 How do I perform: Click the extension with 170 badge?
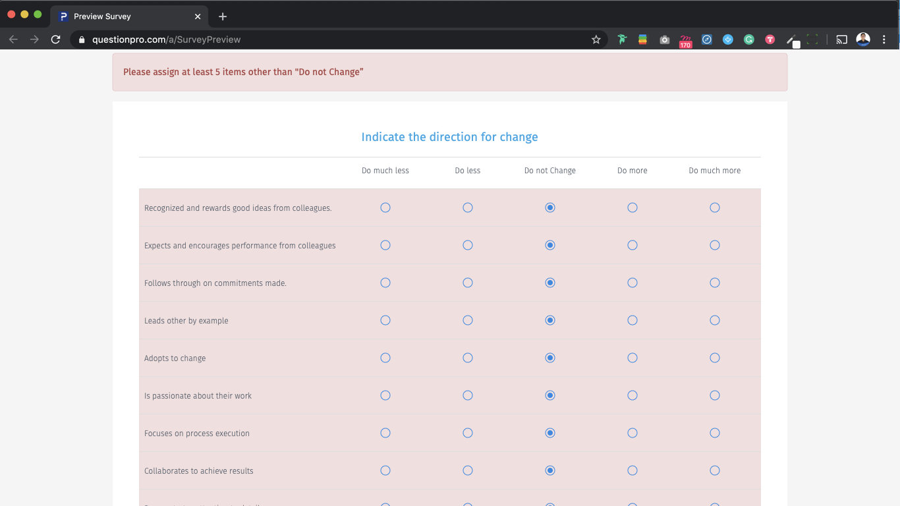point(686,41)
